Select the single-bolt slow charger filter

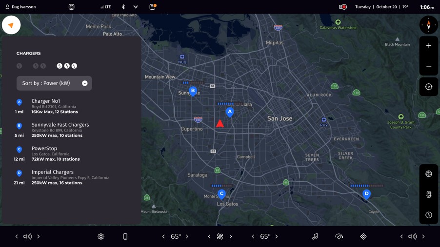[x=20, y=66]
